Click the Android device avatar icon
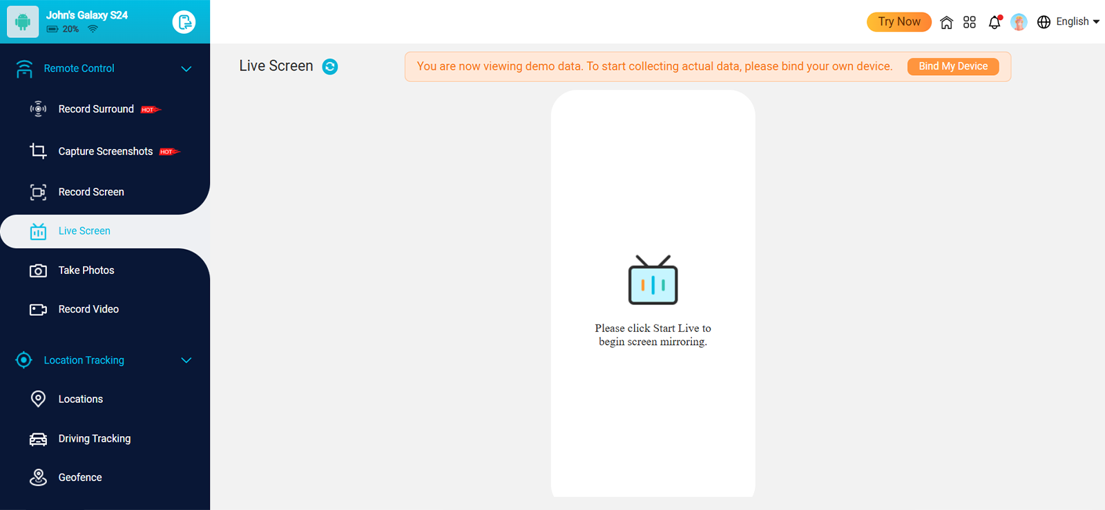 coord(23,22)
